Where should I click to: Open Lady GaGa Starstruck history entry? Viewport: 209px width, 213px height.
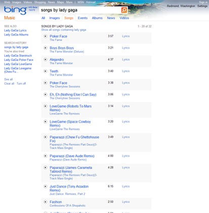click(18, 56)
